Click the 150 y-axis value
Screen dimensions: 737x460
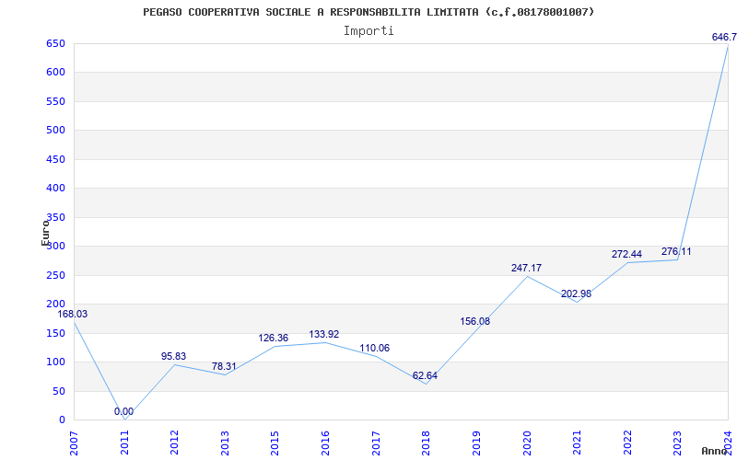[55, 333]
